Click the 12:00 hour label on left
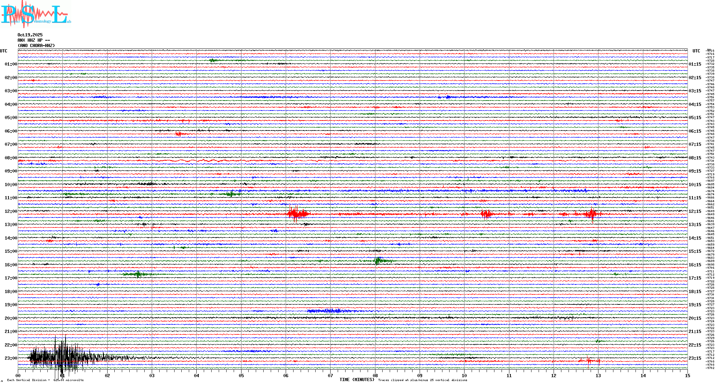The width and height of the screenshot is (716, 385). tap(11, 211)
